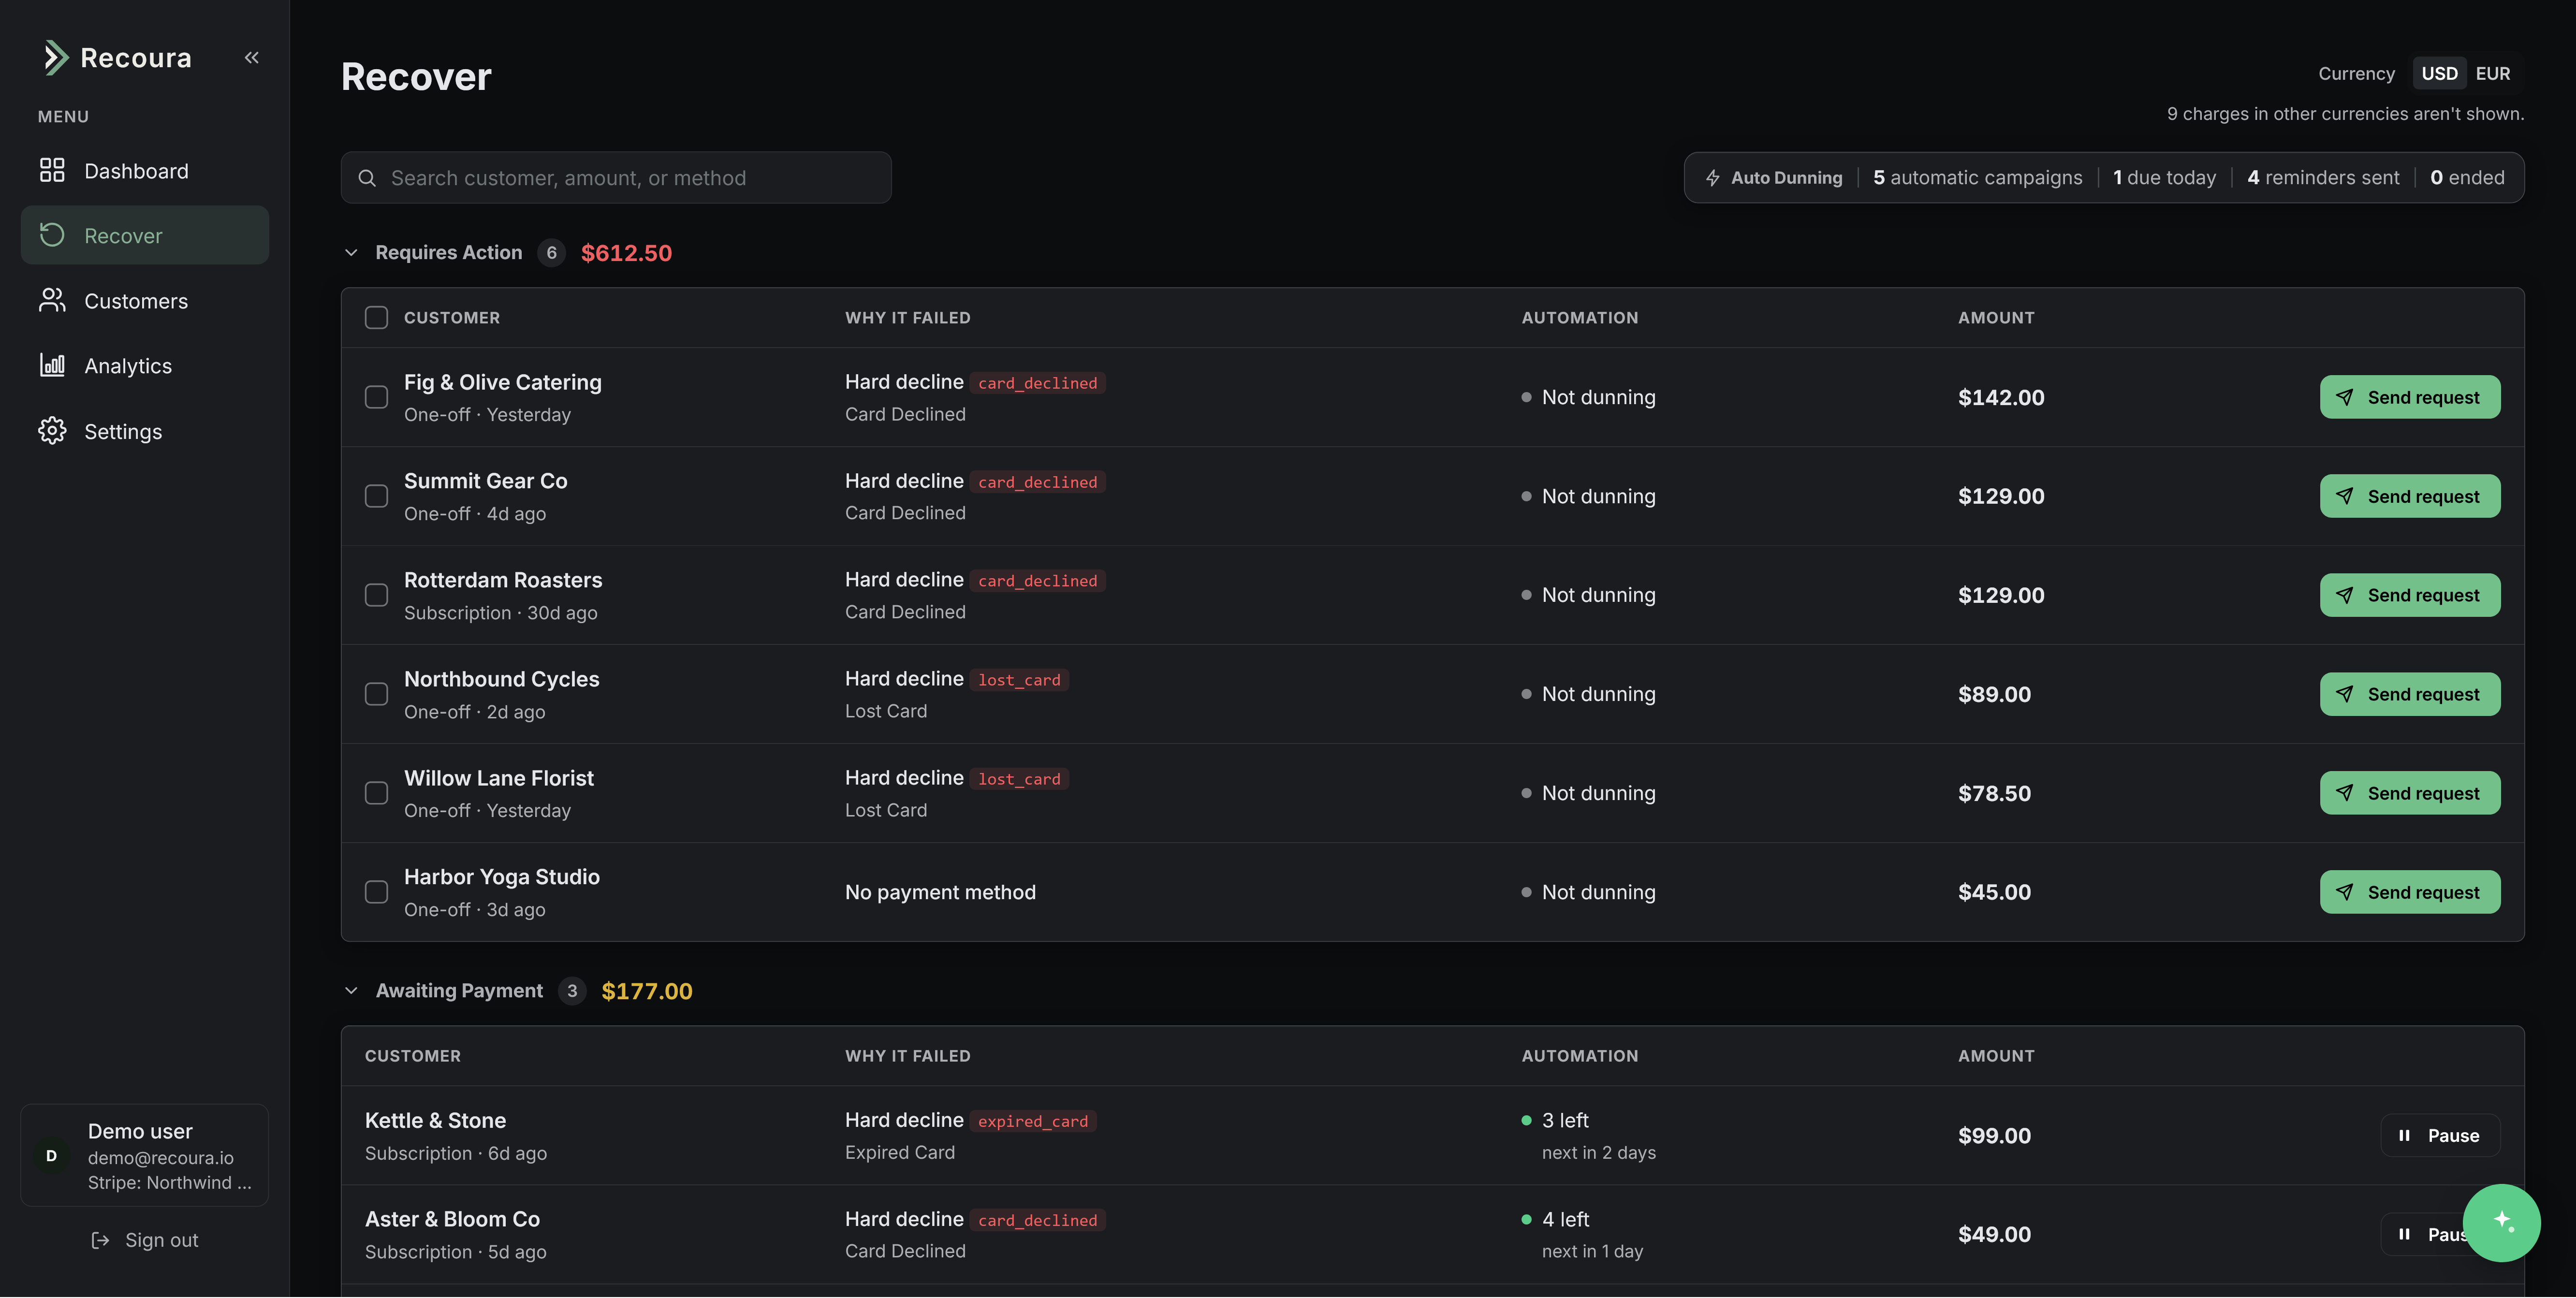Click paper plane icon in Fig & Olive row
The width and height of the screenshot is (2576, 1298).
2344,397
